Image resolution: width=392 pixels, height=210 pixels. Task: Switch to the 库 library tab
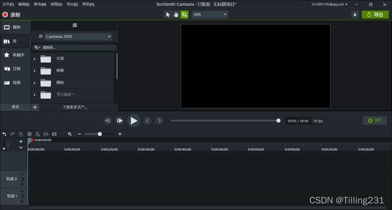click(x=15, y=41)
